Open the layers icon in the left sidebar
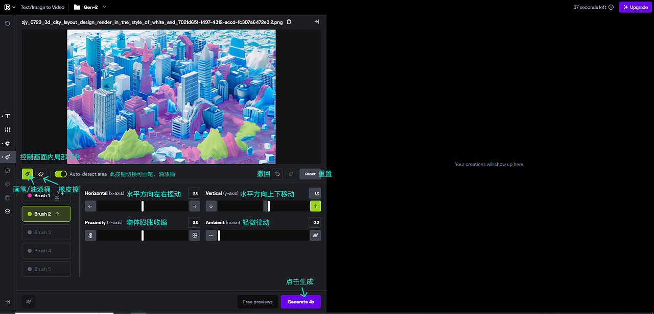Image resolution: width=654 pixels, height=314 pixels. pos(7,211)
